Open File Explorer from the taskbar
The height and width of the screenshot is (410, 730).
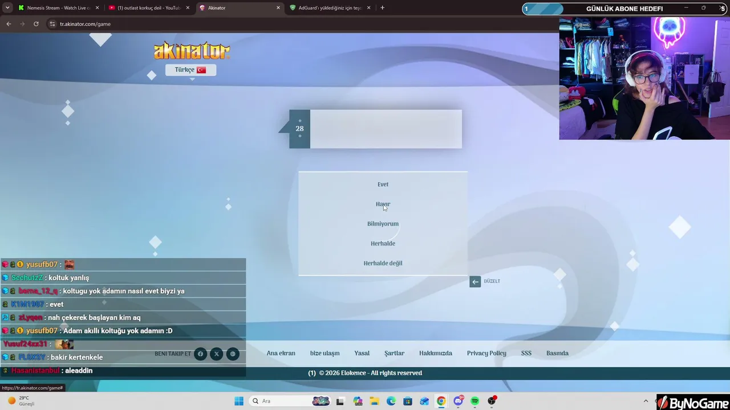pyautogui.click(x=374, y=401)
